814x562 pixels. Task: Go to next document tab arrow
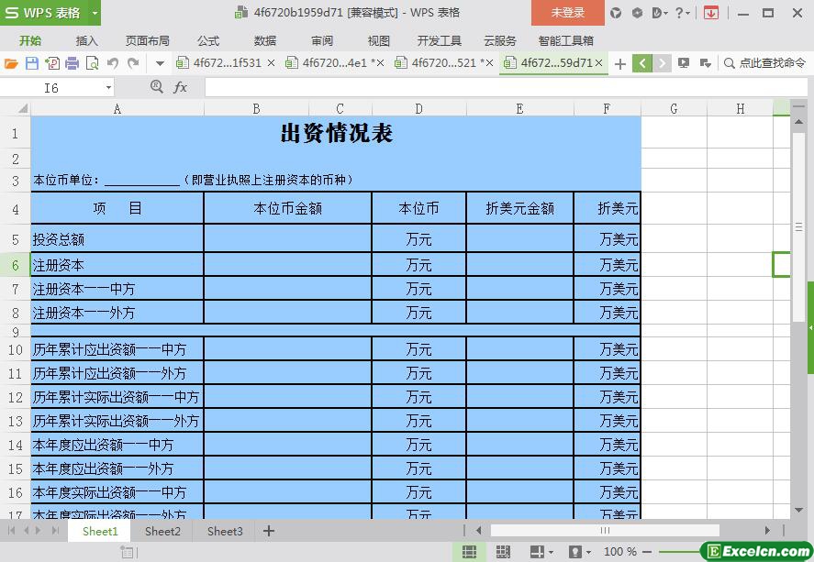tap(662, 63)
